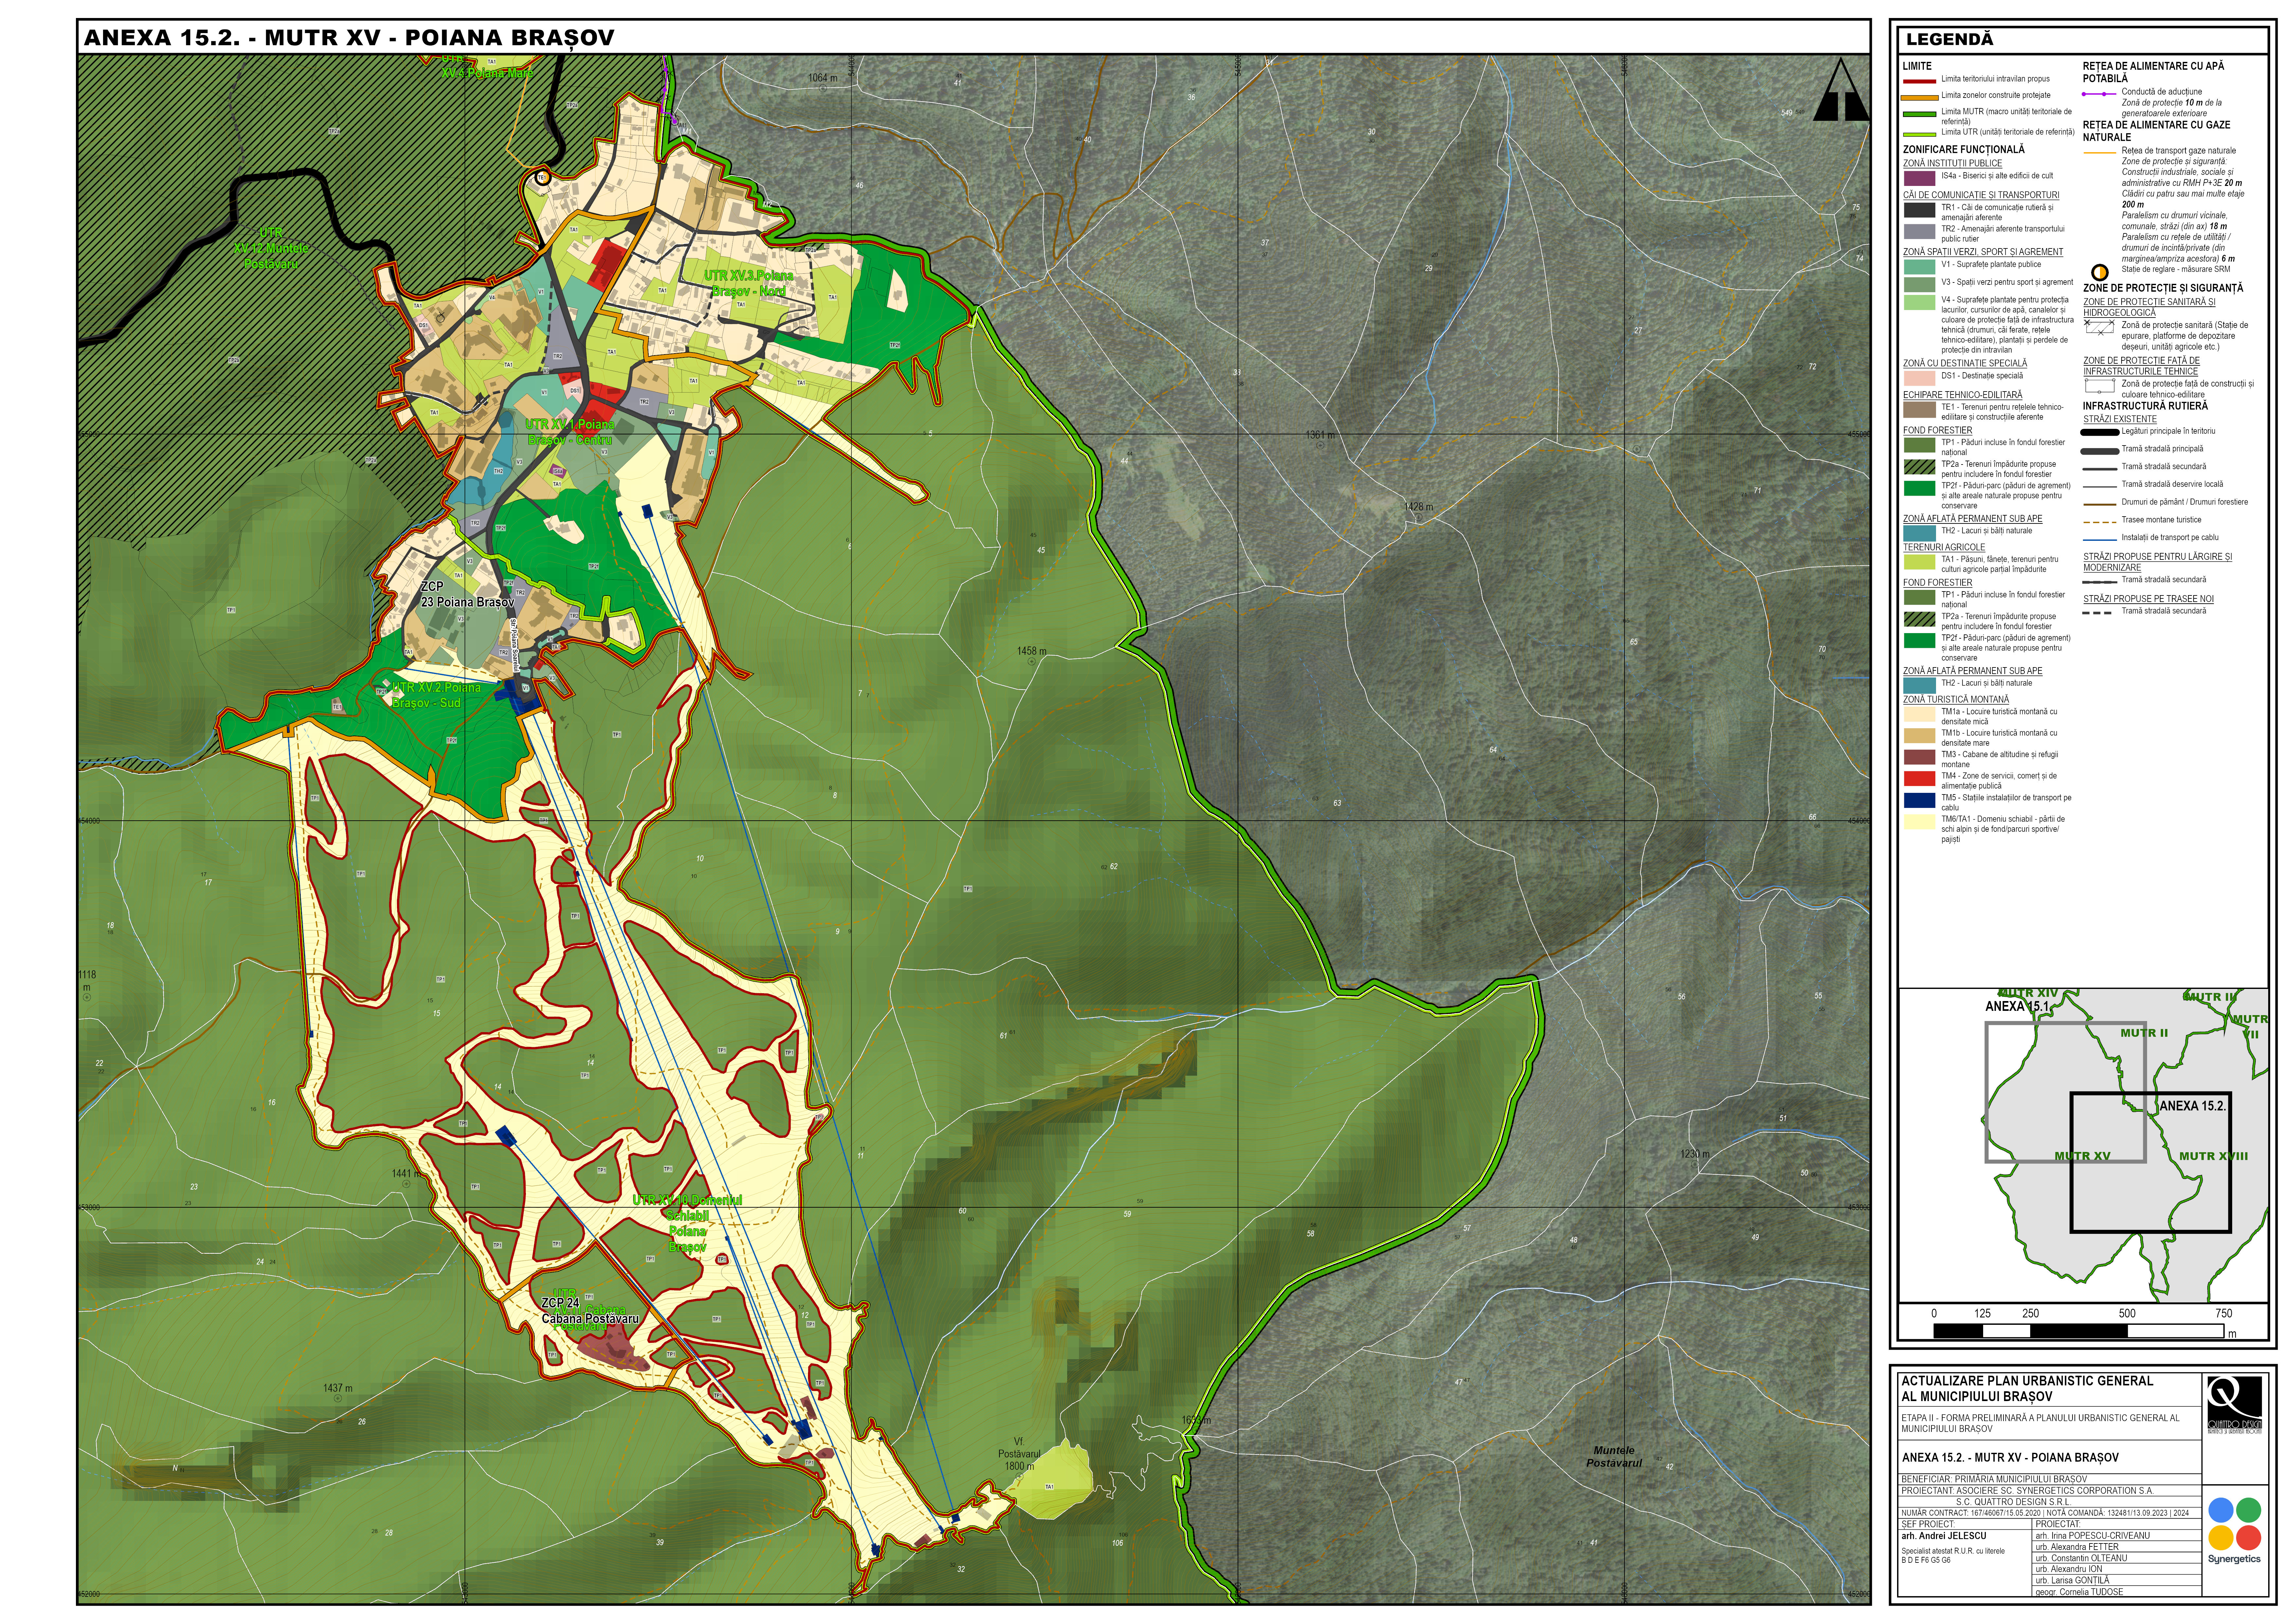Click the 'Tramă stradală principală' line symbol
The height and width of the screenshot is (1624, 2296).
[2100, 451]
